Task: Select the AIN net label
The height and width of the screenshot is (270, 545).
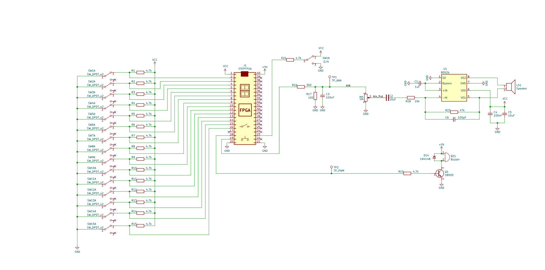Action: coord(348,86)
